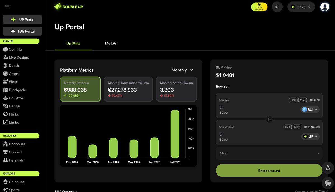The image size is (335, 192).
Task: Swap pay and receive tokens
Action: click(269, 119)
